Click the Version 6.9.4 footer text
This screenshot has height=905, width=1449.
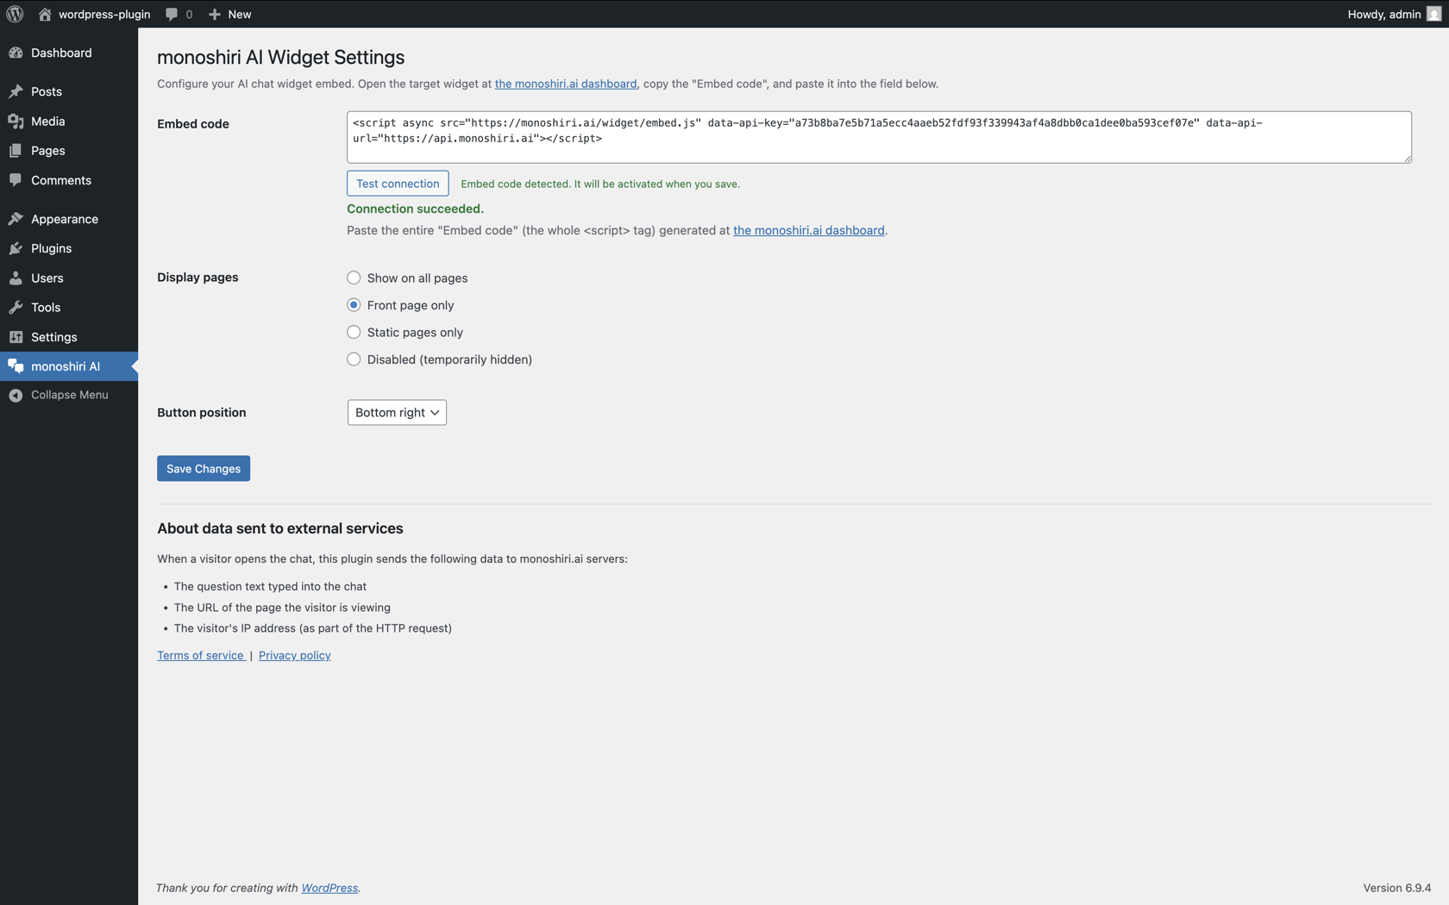click(x=1397, y=888)
